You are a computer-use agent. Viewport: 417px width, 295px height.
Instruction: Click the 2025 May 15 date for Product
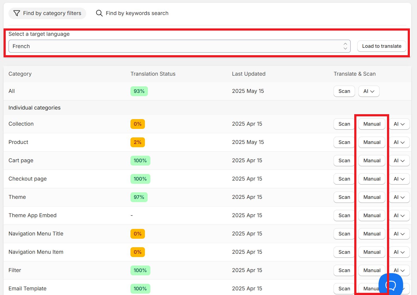click(x=248, y=142)
